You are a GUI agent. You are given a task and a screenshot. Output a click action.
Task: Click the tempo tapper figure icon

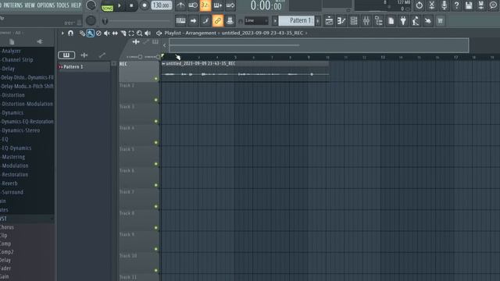click(x=416, y=21)
